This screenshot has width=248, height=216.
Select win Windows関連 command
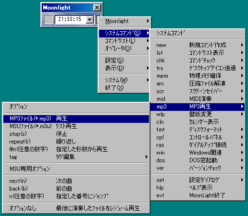[x=198, y=153]
